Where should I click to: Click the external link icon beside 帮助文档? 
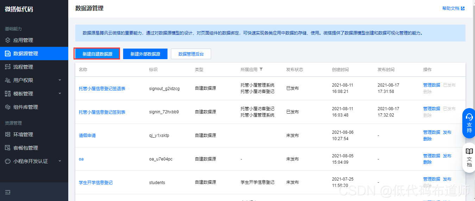tap(463, 8)
